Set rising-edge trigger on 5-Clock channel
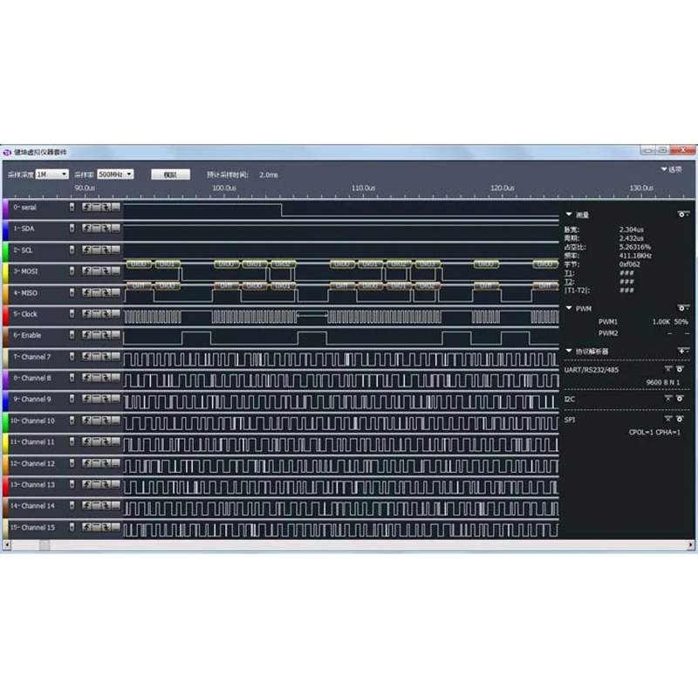 point(86,314)
